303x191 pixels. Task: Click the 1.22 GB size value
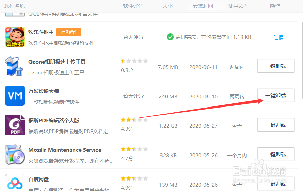[x=168, y=126]
